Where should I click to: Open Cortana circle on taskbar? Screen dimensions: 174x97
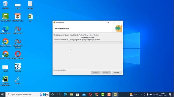[x=52, y=95]
